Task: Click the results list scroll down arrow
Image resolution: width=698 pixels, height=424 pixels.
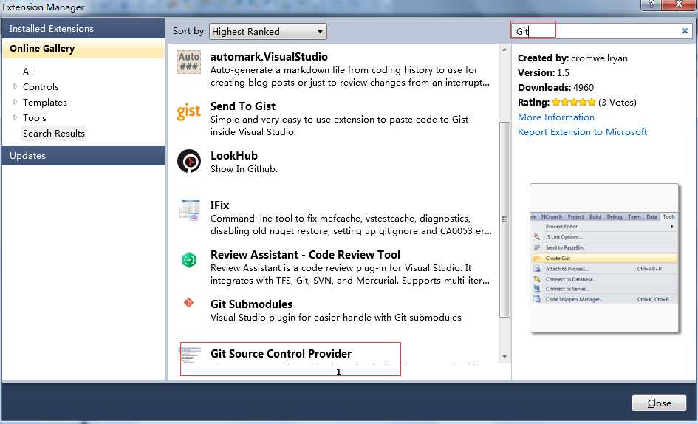Action: click(x=504, y=356)
